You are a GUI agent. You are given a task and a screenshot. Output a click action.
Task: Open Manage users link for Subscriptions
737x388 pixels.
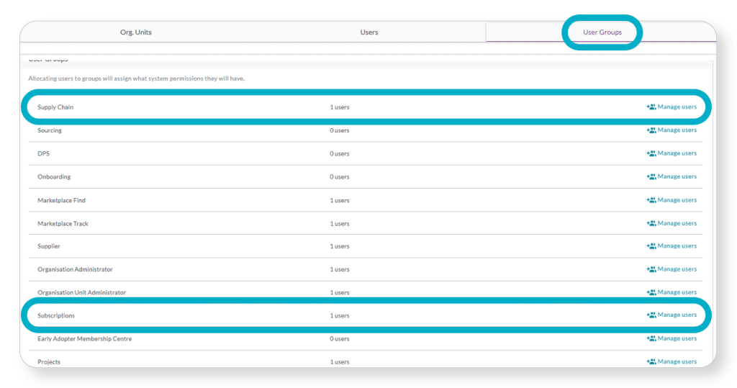(677, 315)
